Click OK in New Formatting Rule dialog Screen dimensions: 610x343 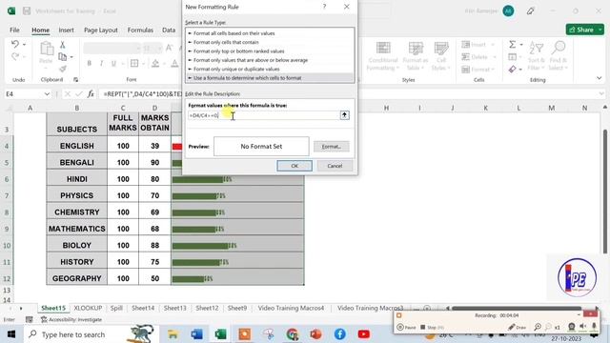295,166
